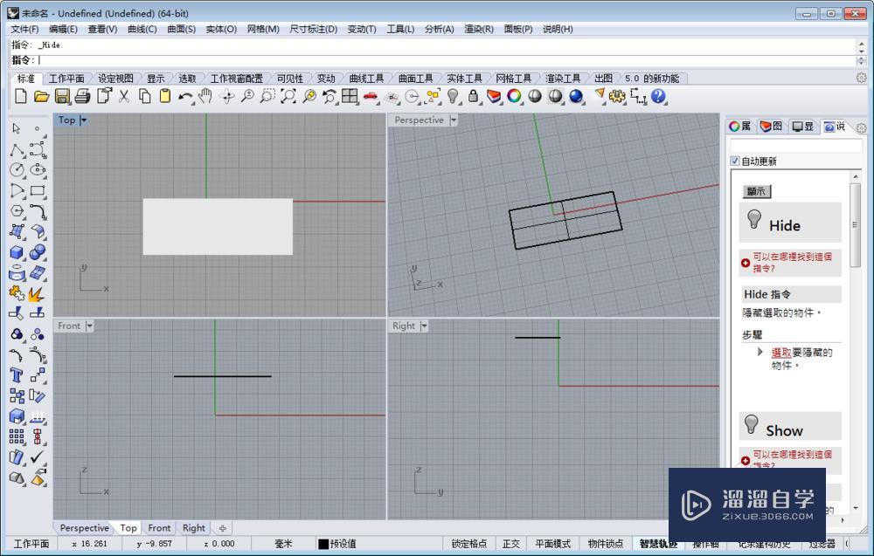
Task: Click the Boolean union spheres icon
Action: (x=38, y=252)
